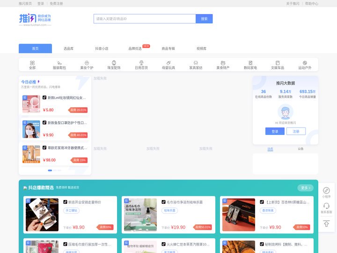This screenshot has width=337, height=253.
Task: Click the back-to-top arrow icon
Action: (x=327, y=224)
